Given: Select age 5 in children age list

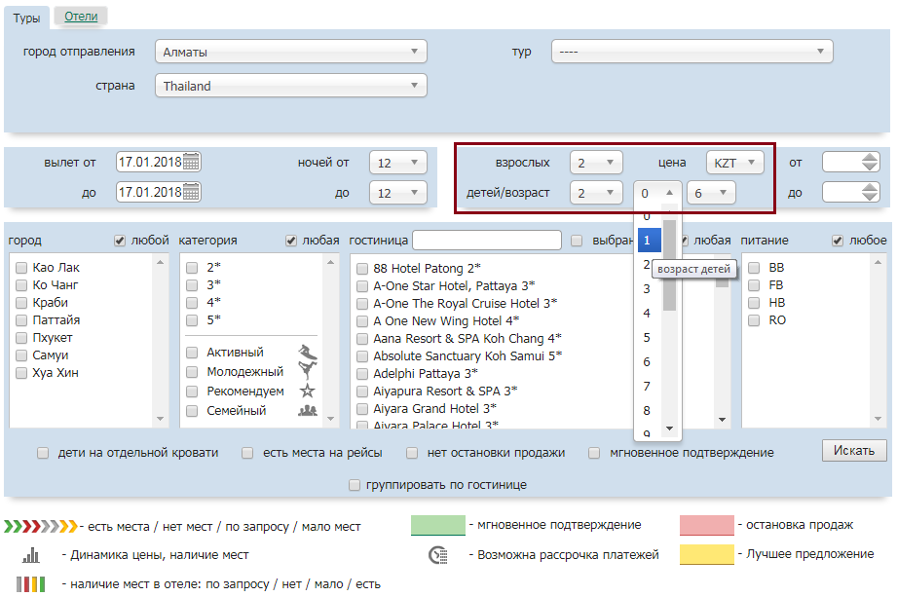Looking at the screenshot, I should [x=647, y=338].
